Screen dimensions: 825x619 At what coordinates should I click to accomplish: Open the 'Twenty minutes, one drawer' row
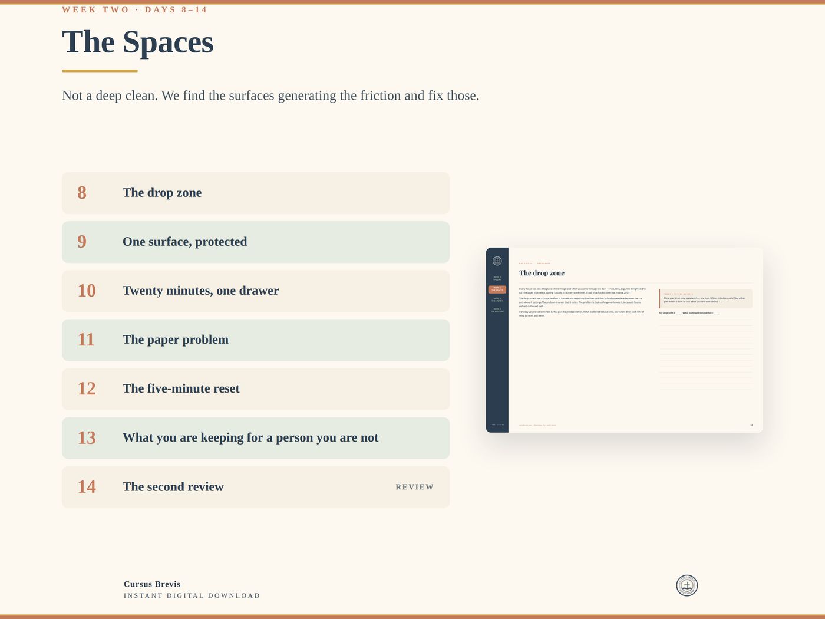click(x=256, y=291)
